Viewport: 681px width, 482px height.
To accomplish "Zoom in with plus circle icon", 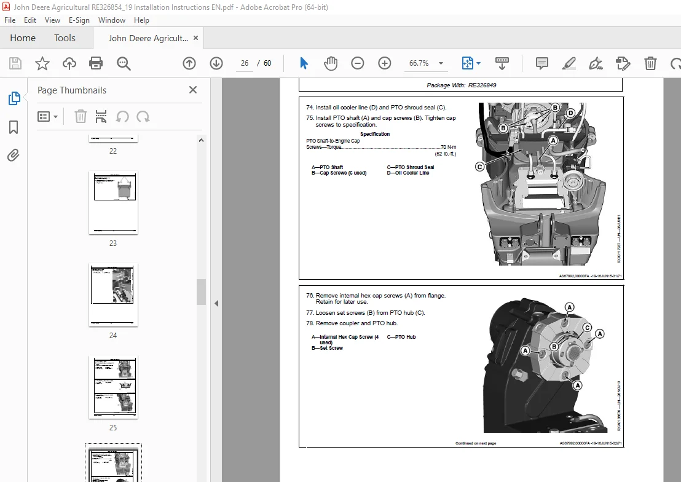I will point(384,63).
